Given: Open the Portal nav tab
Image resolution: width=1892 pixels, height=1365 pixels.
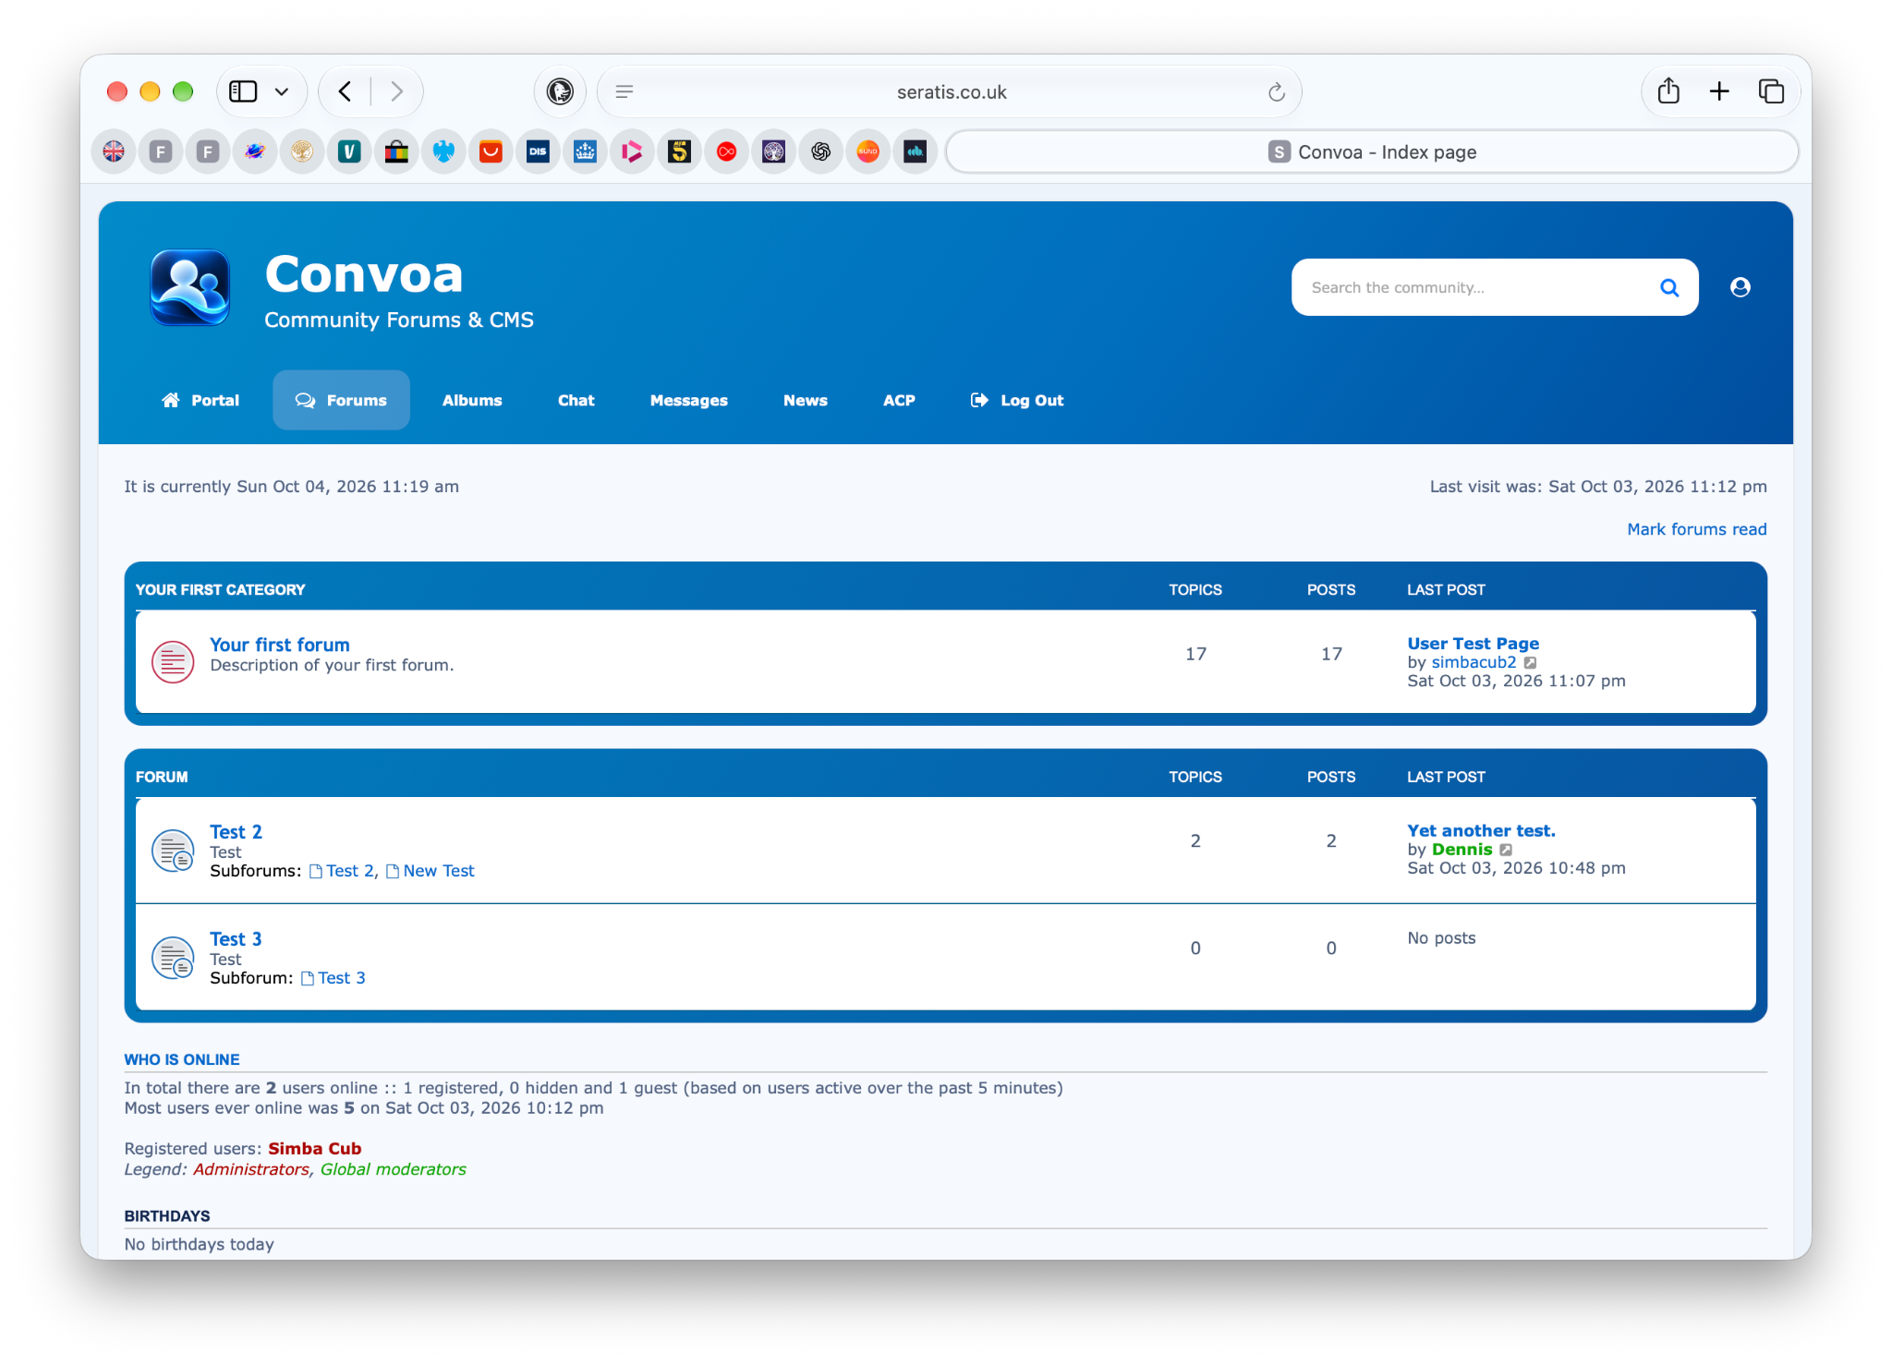Looking at the screenshot, I should point(200,400).
